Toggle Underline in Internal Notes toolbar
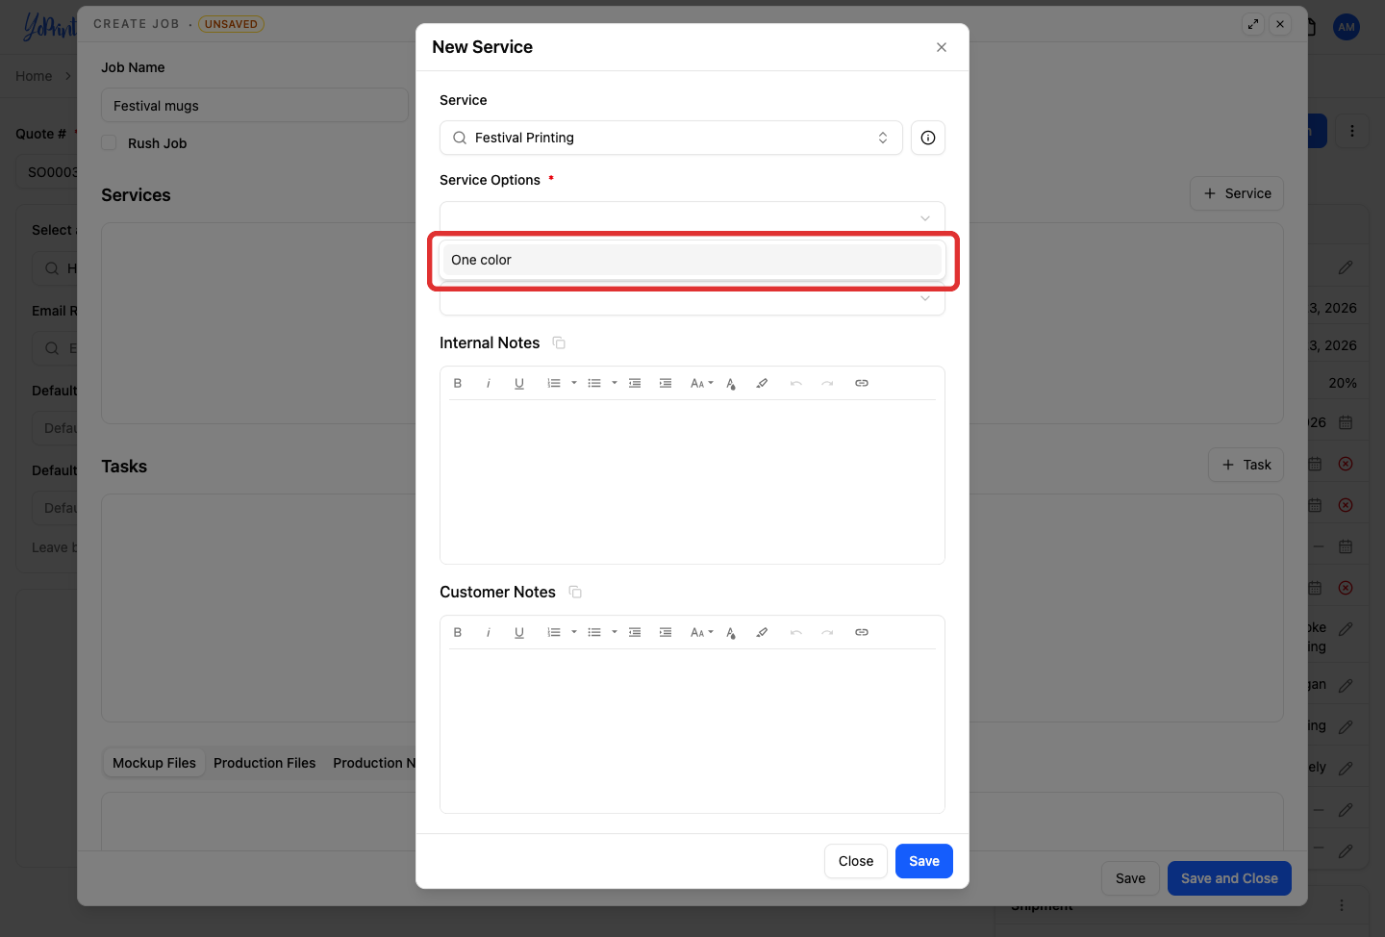Screen dimensions: 1385x937 pos(519,383)
